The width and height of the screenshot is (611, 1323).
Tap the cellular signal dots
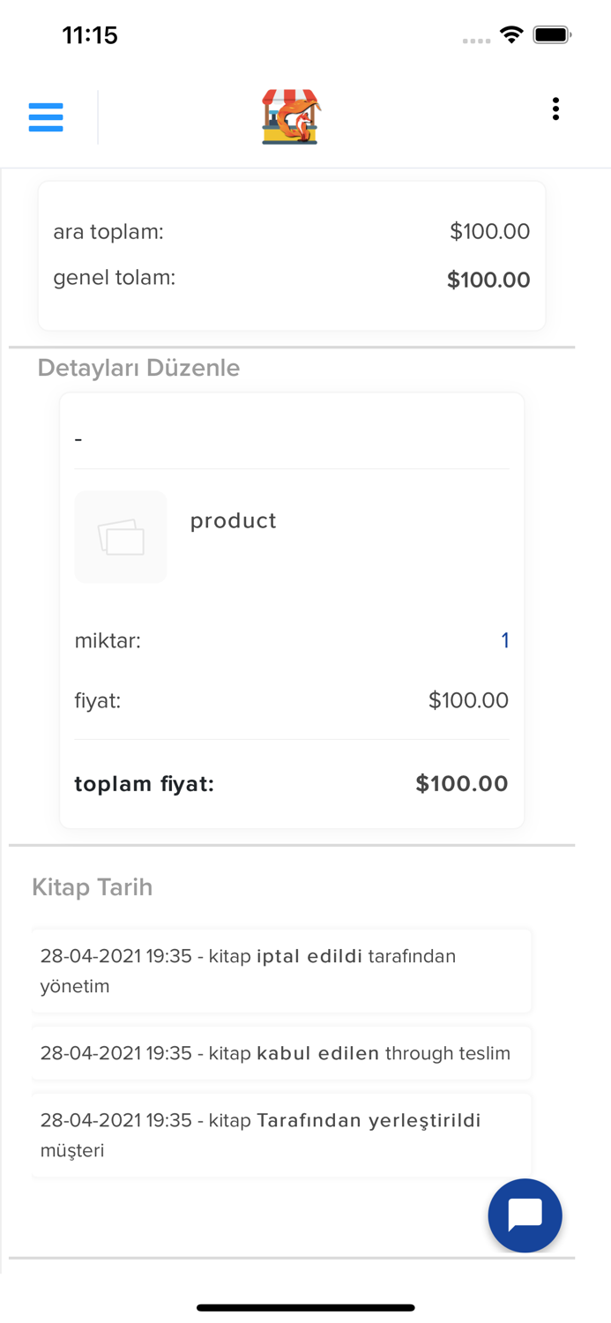tap(476, 40)
